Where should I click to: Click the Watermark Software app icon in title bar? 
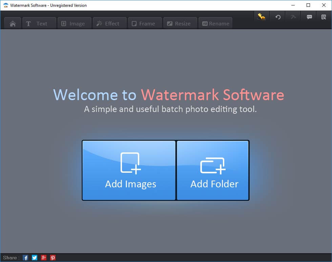coord(5,5)
